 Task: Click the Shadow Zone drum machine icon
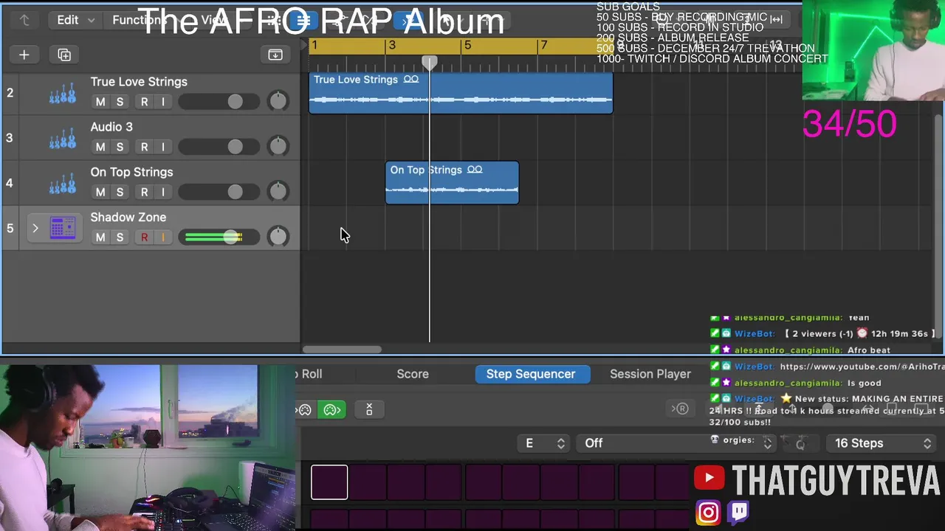pyautogui.click(x=63, y=228)
